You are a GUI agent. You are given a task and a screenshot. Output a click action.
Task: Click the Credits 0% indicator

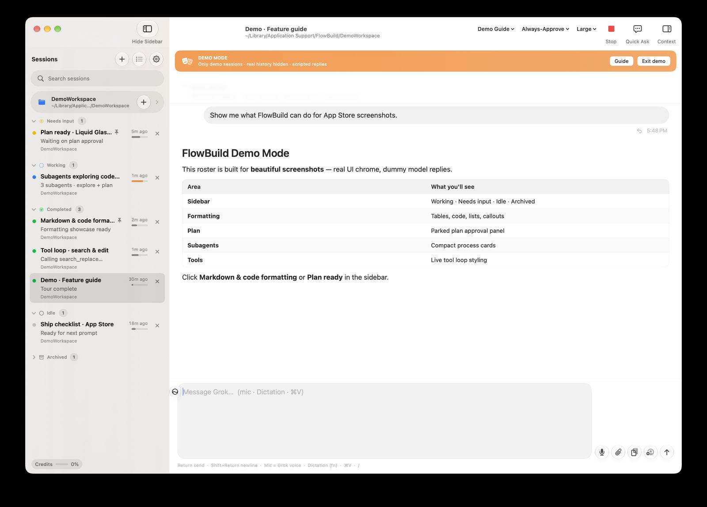click(x=57, y=464)
